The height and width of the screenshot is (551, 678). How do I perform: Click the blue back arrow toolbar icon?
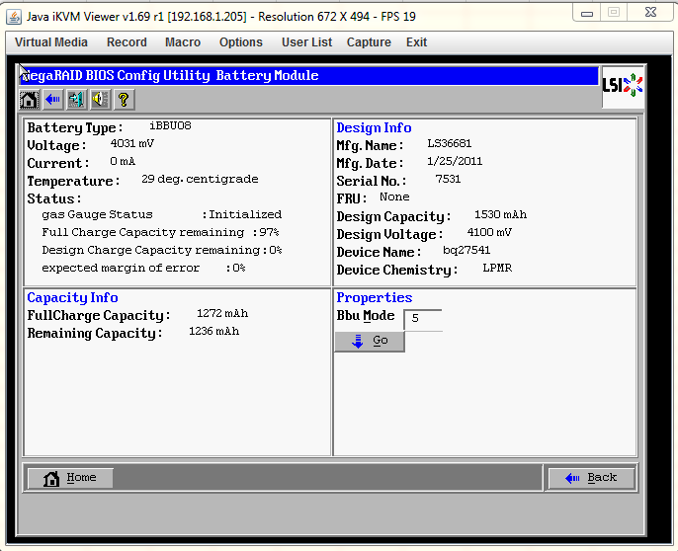point(52,100)
